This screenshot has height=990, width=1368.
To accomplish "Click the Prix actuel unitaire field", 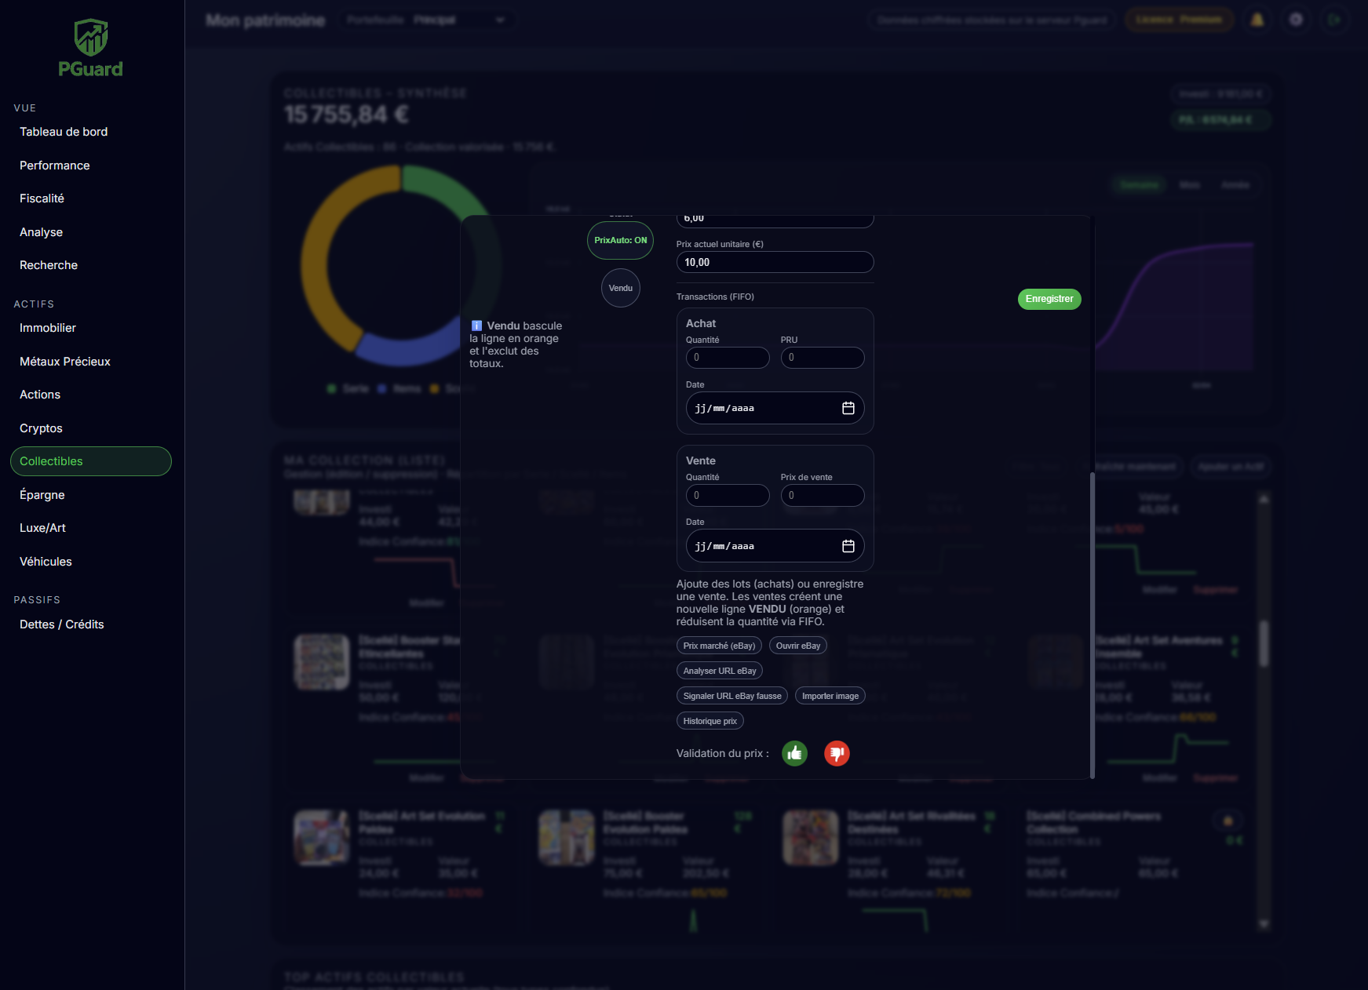I will [775, 262].
